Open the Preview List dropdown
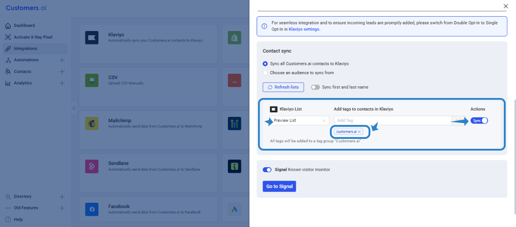This screenshot has height=227, width=516. 299,120
